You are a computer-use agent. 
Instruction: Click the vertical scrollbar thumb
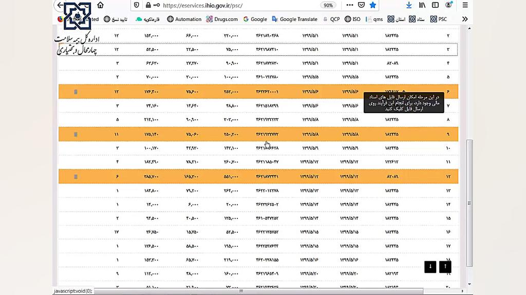click(469, 203)
